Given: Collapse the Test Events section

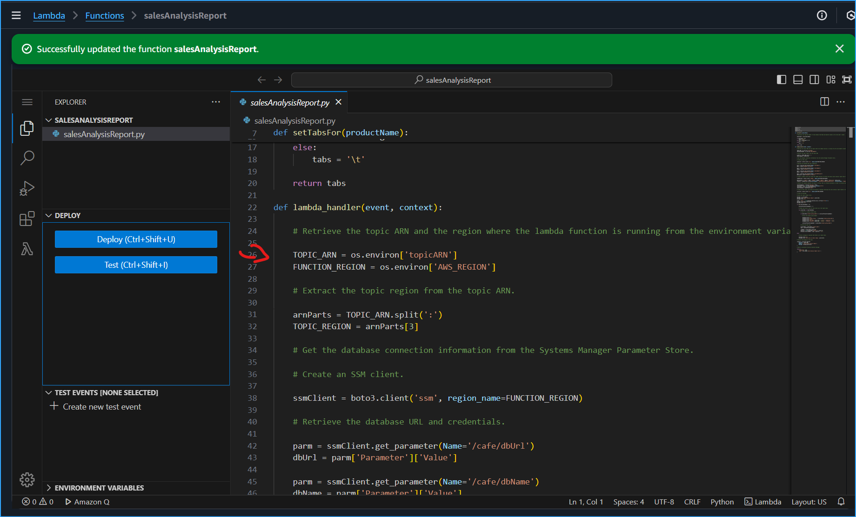Looking at the screenshot, I should (106, 392).
